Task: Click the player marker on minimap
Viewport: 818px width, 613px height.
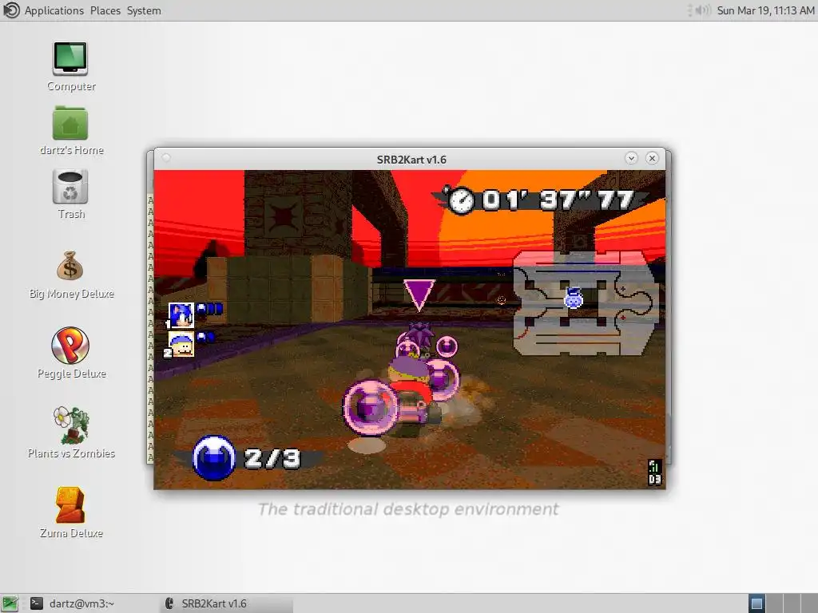Action: [x=574, y=298]
